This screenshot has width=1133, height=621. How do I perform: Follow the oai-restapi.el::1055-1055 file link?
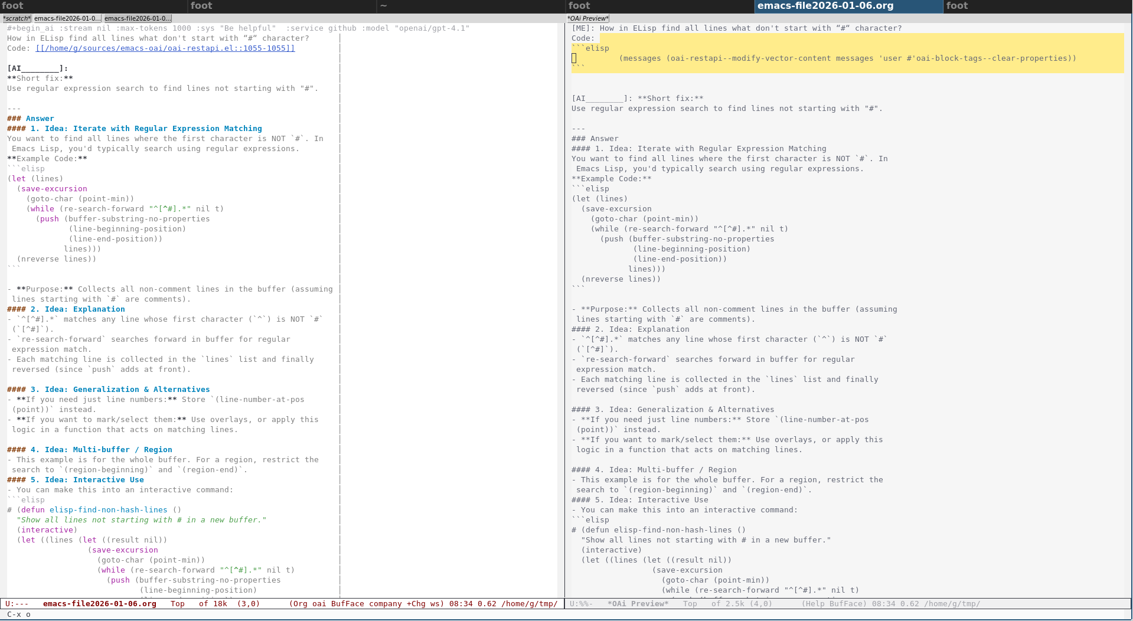(165, 48)
